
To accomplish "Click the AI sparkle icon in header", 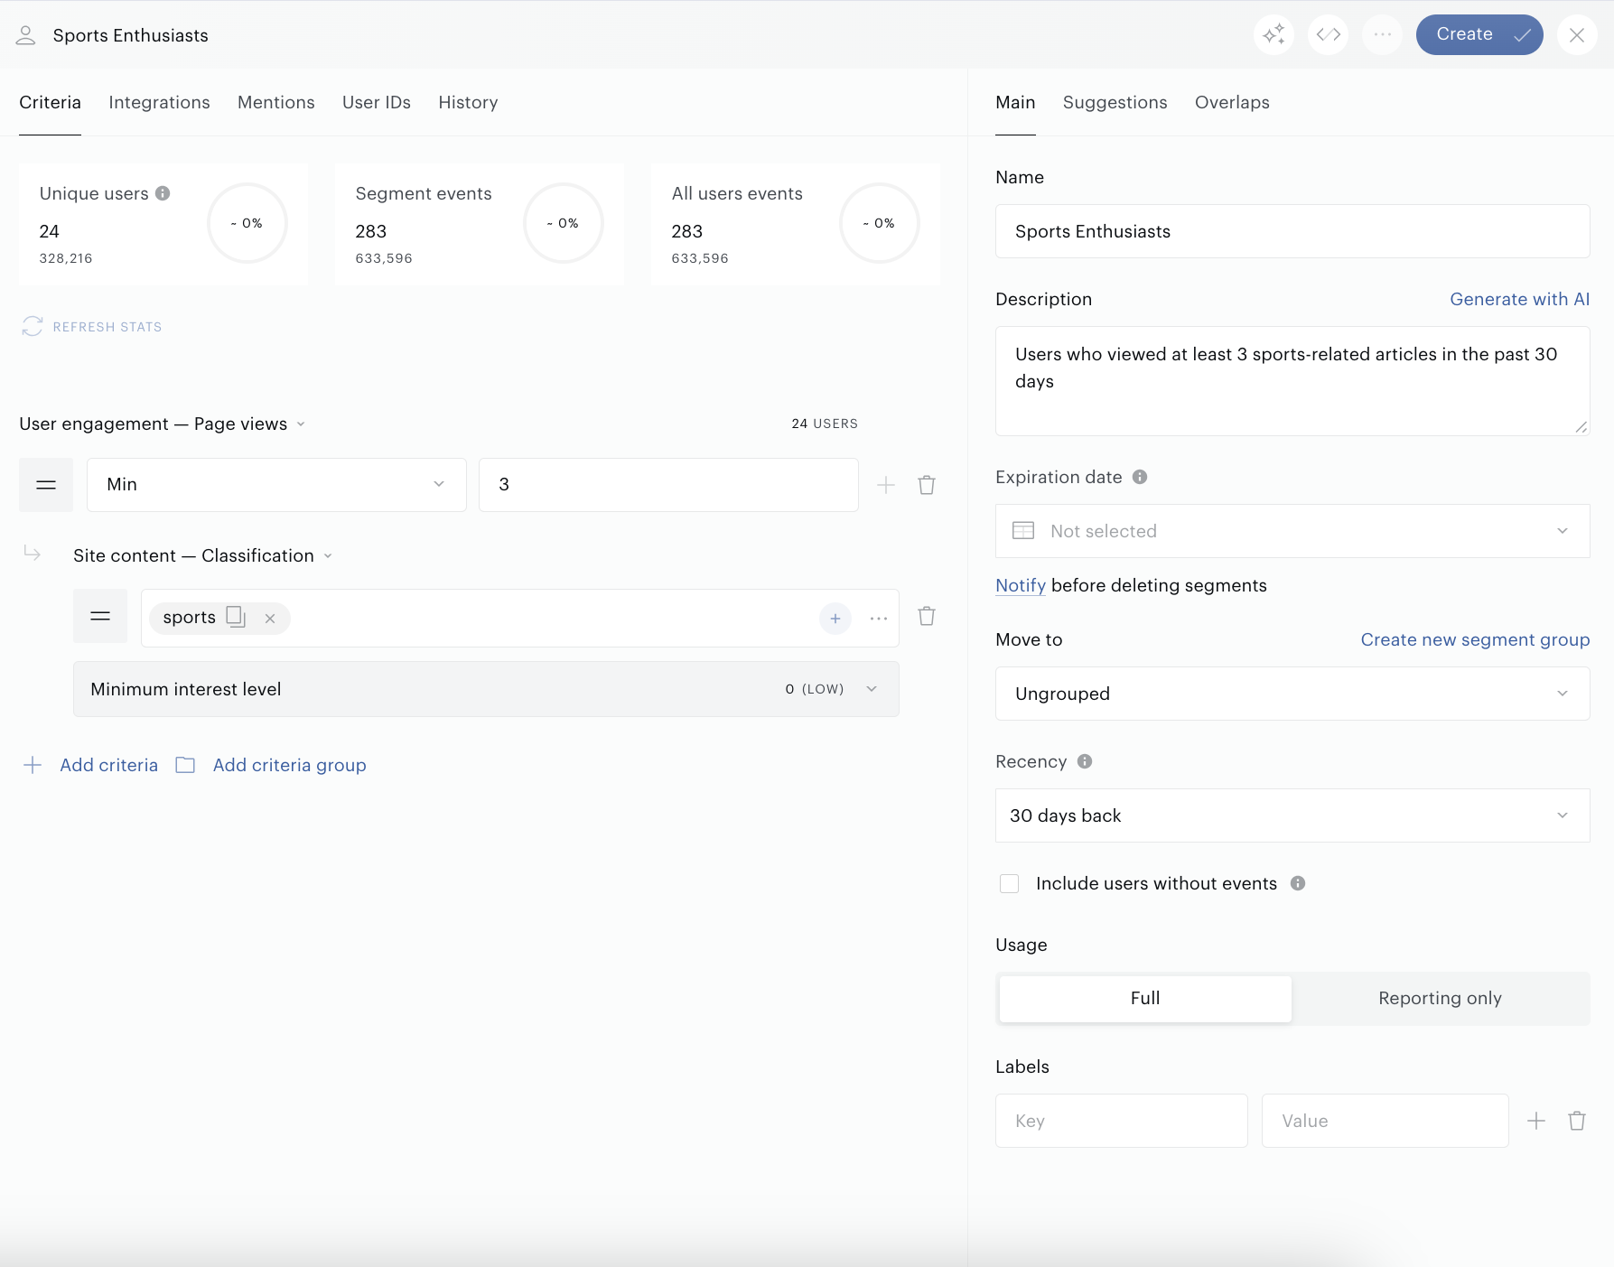I will click(1273, 34).
